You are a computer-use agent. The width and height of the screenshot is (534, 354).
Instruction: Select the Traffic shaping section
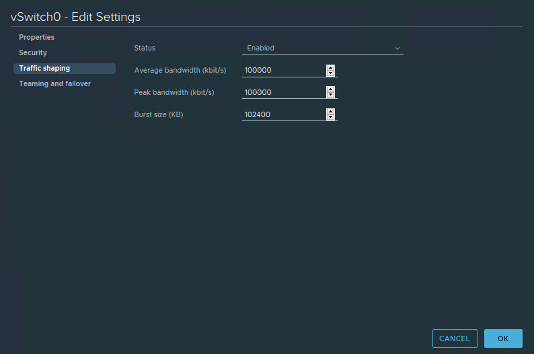coord(44,69)
